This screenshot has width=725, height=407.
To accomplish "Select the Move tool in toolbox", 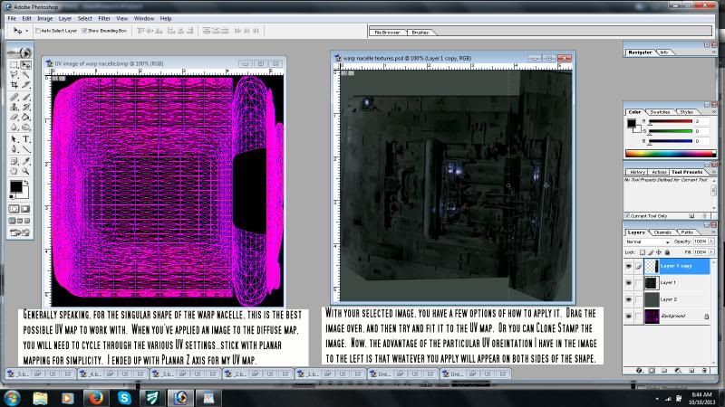I will tap(26, 64).
